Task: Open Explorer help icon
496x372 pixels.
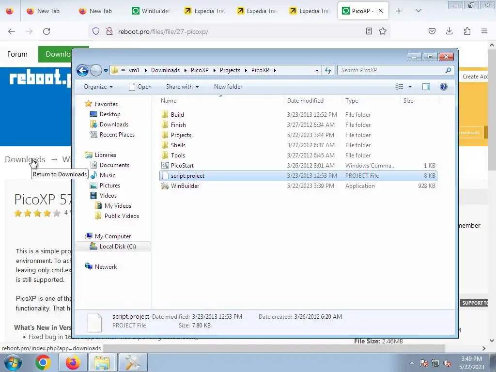Action: pyautogui.click(x=444, y=87)
